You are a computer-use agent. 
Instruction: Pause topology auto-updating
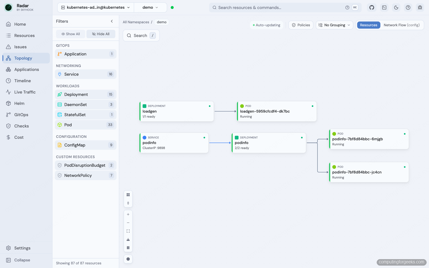coord(128,248)
